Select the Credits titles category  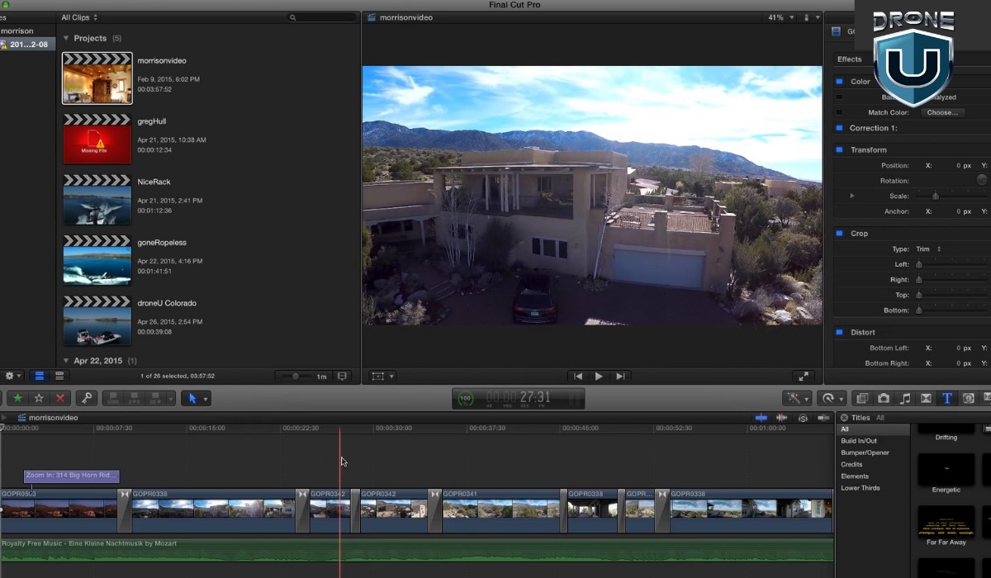pyautogui.click(x=851, y=465)
